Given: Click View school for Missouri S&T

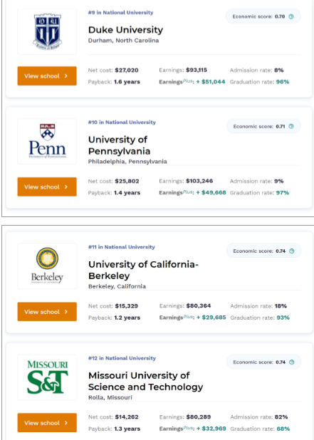Looking at the screenshot, I should tap(47, 423).
